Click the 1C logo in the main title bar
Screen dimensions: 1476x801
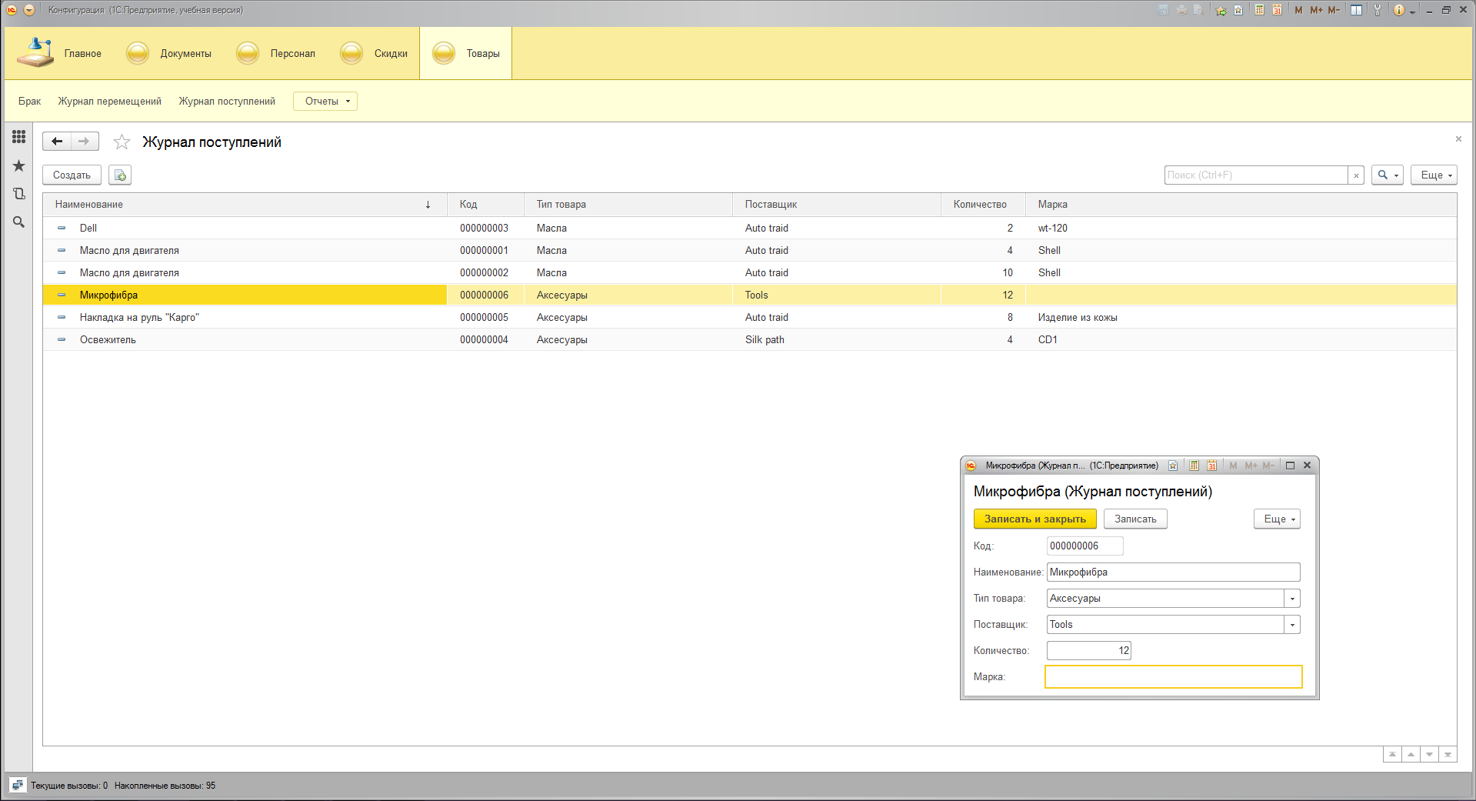pyautogui.click(x=12, y=10)
